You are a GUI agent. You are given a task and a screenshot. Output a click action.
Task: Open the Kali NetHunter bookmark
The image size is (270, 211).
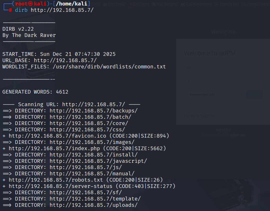pos(197,4)
